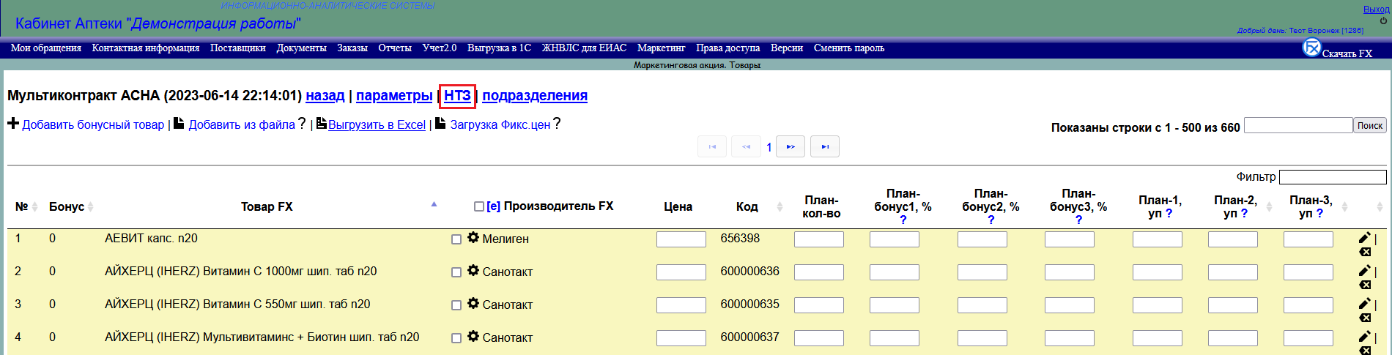Go to next page using pagination arrow

791,146
